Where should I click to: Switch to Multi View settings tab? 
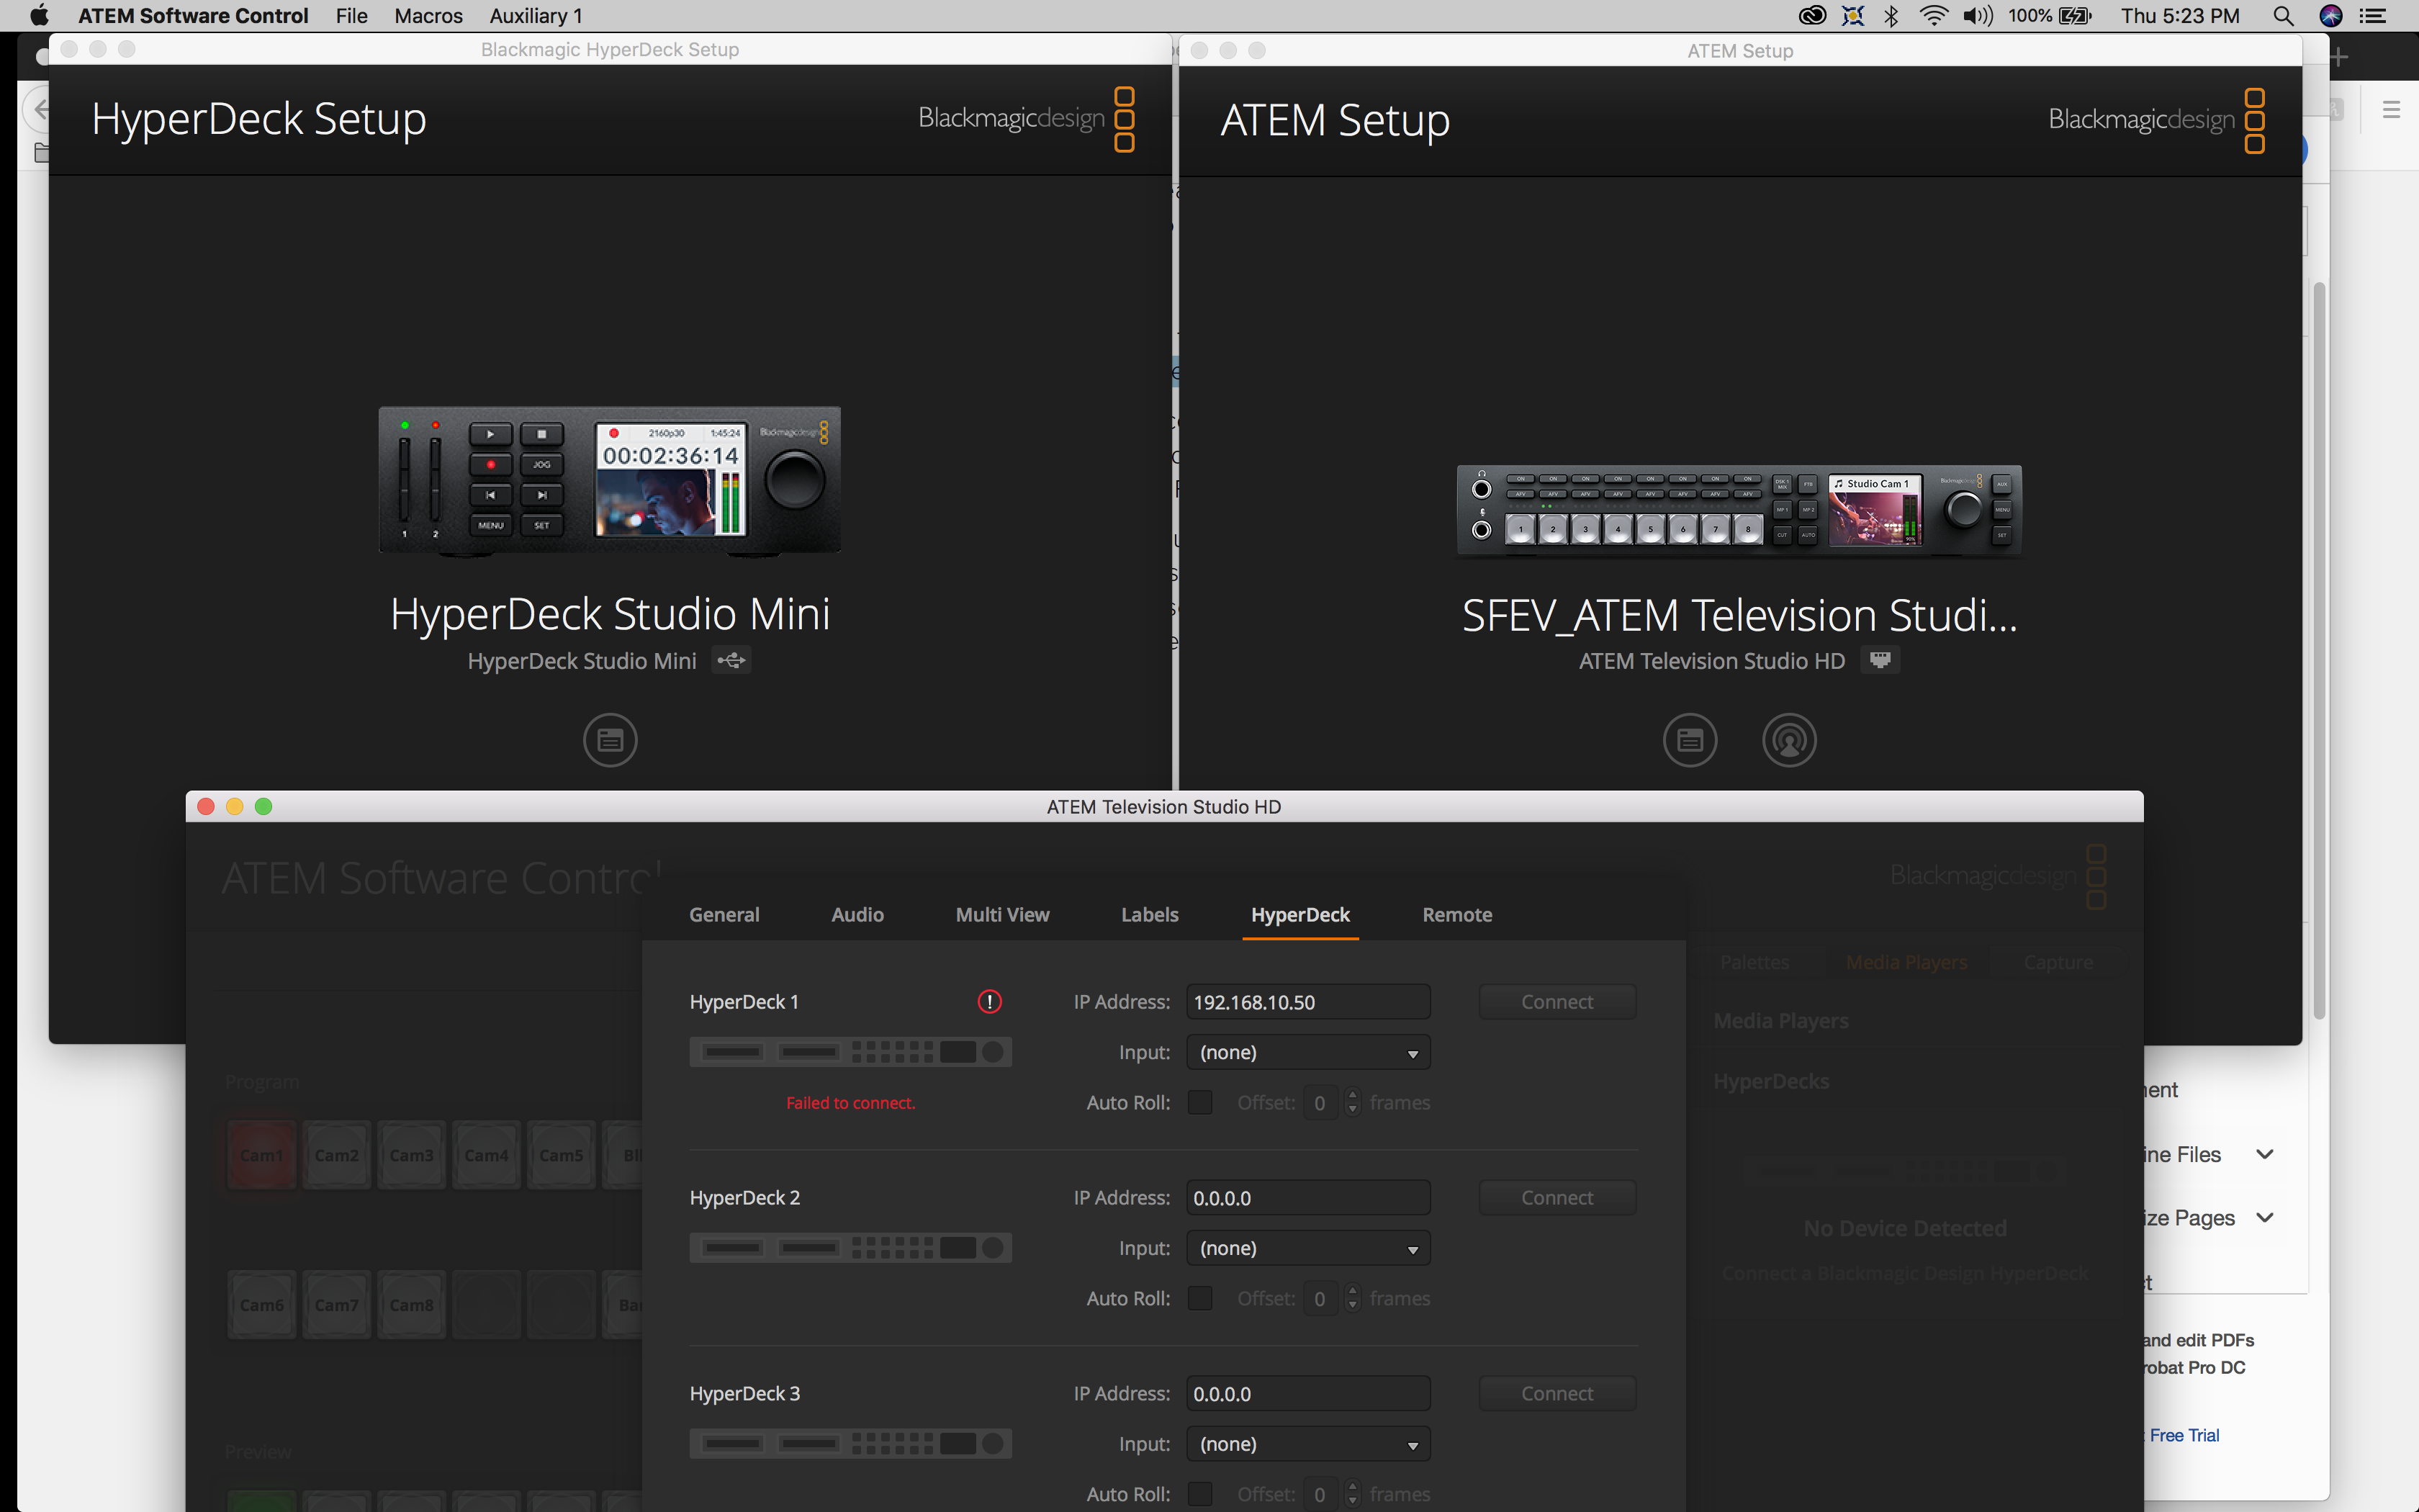(x=1003, y=914)
